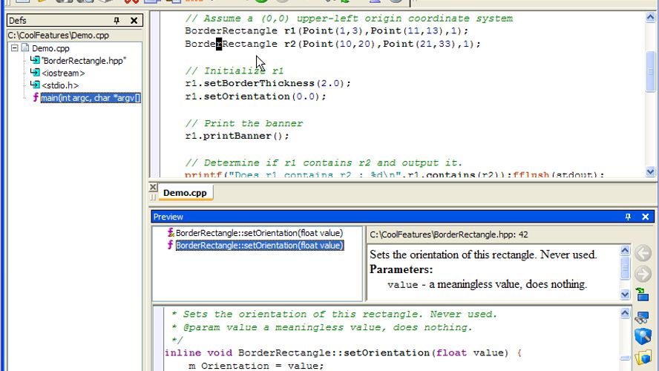The image size is (659, 371).
Task: Click include icon beside <stdio.h>
Action: point(36,85)
